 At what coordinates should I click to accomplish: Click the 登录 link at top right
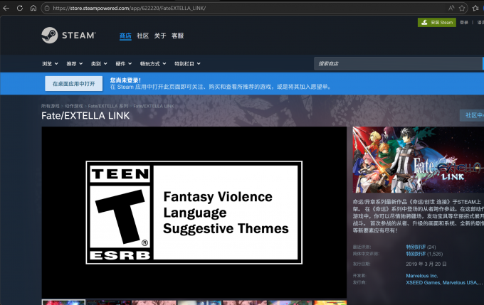click(464, 22)
